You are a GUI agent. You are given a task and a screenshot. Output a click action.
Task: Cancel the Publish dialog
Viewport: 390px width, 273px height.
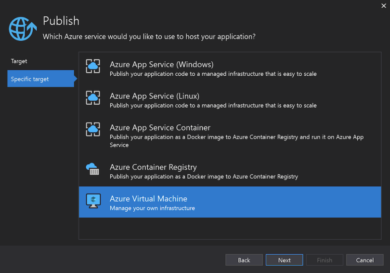tap(364, 260)
